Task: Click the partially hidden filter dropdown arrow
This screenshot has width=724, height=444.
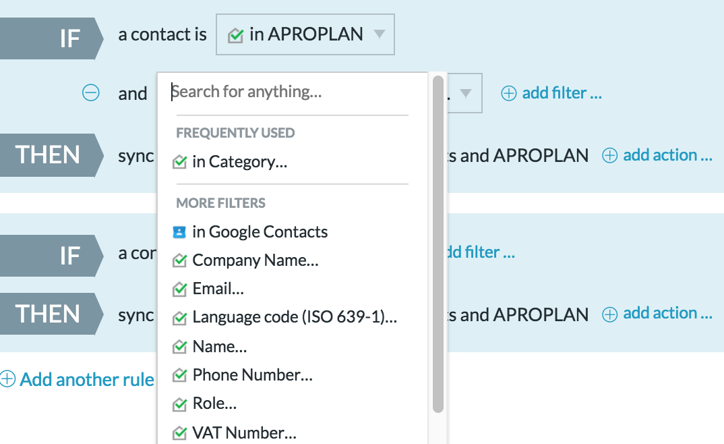Action: (465, 93)
